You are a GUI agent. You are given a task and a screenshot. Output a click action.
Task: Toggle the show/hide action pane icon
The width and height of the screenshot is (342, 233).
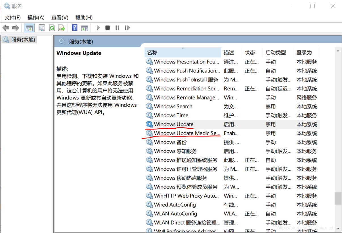click(x=85, y=28)
